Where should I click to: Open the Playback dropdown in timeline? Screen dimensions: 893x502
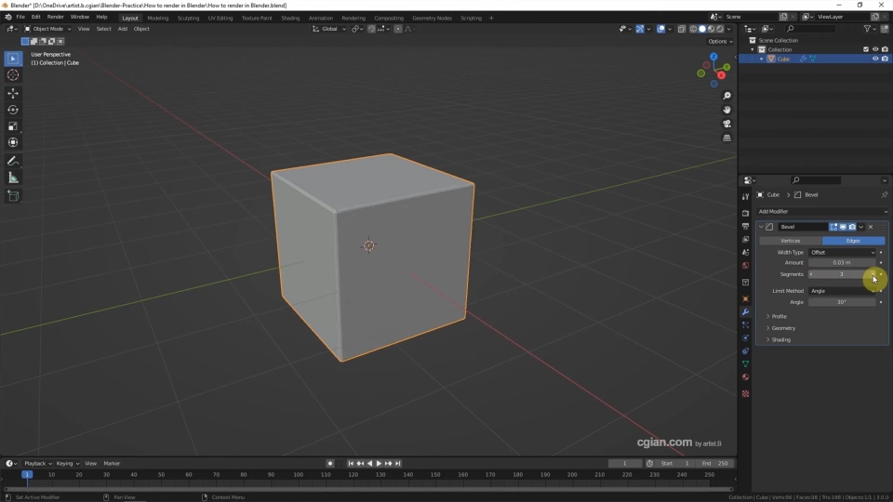pos(37,463)
